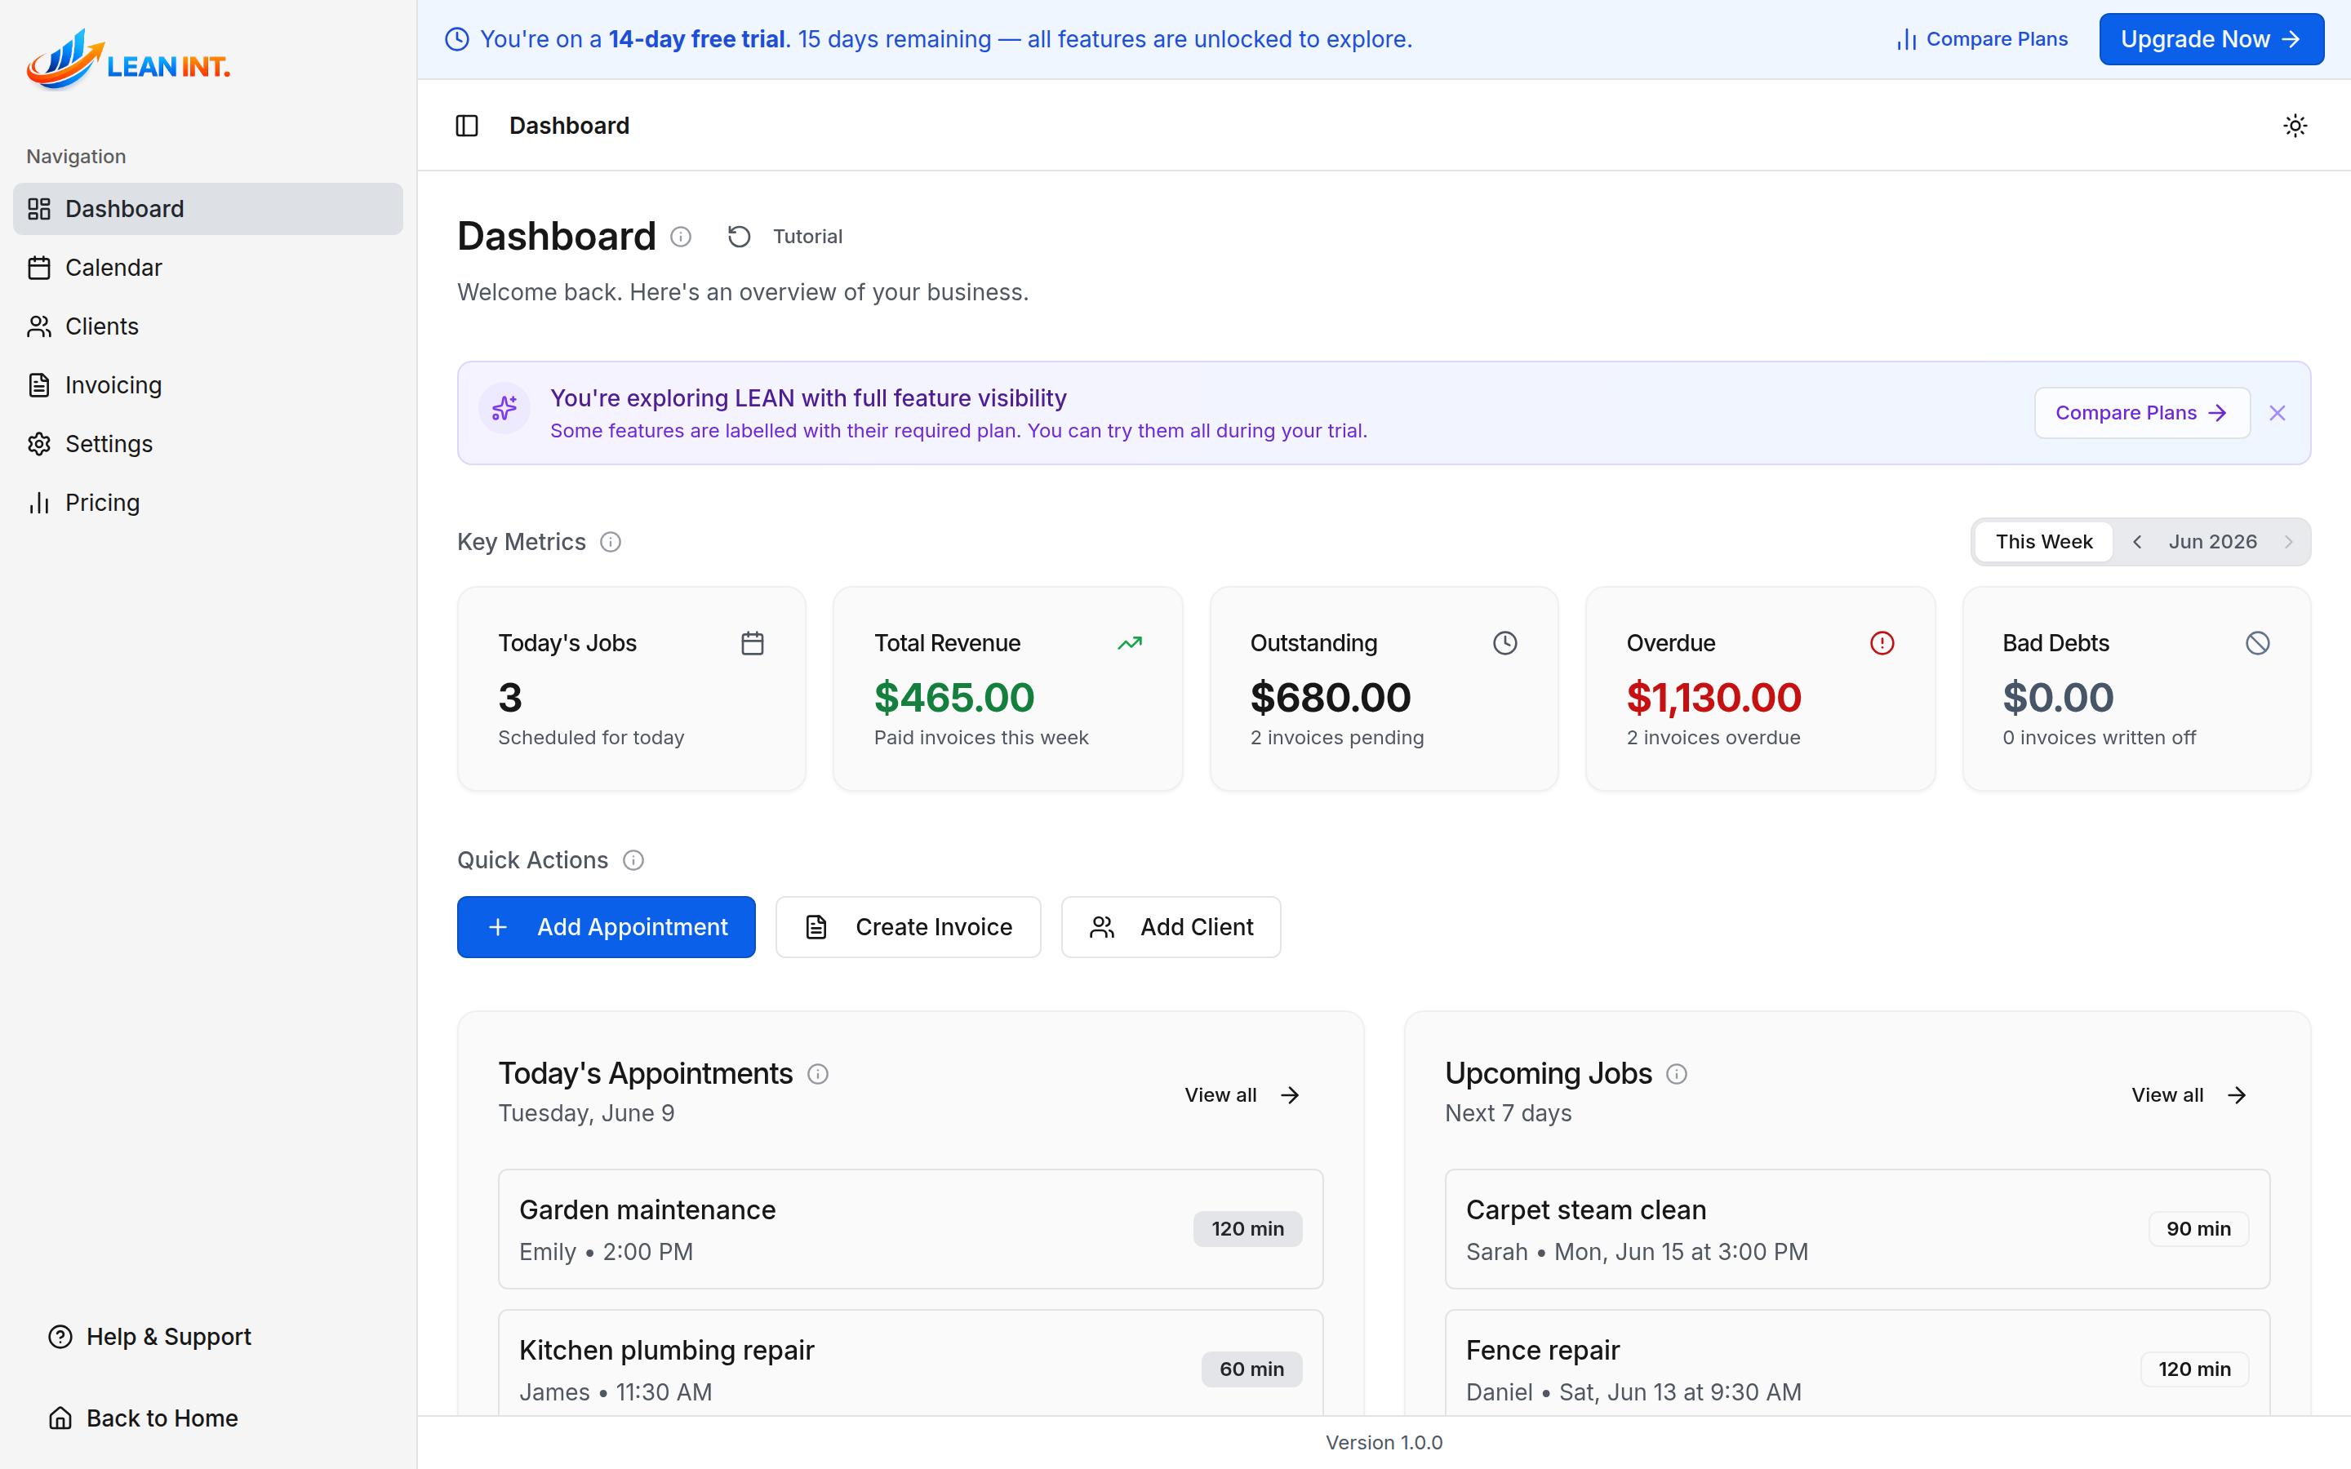Click info icon beside Dashboard heading
The width and height of the screenshot is (2351, 1469).
(x=681, y=237)
